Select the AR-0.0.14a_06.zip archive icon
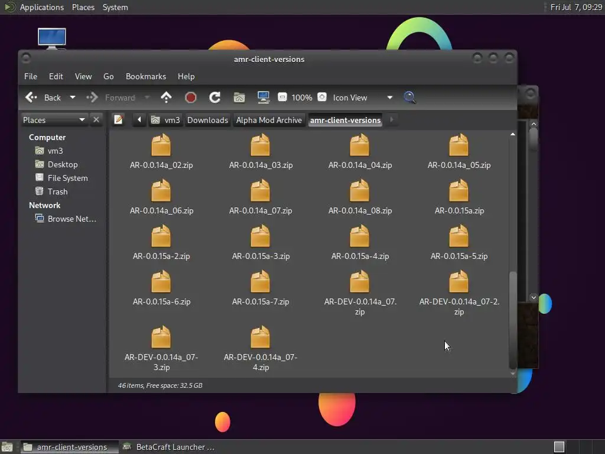 tap(161, 190)
